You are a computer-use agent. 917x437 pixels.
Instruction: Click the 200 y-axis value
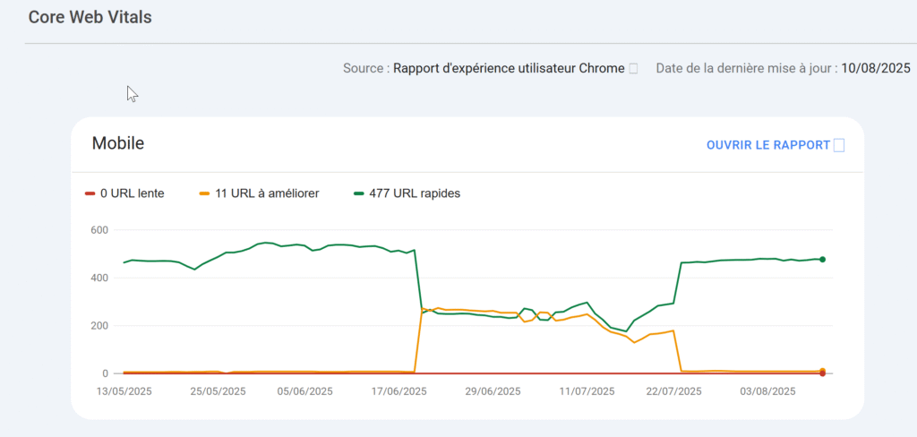click(x=100, y=326)
